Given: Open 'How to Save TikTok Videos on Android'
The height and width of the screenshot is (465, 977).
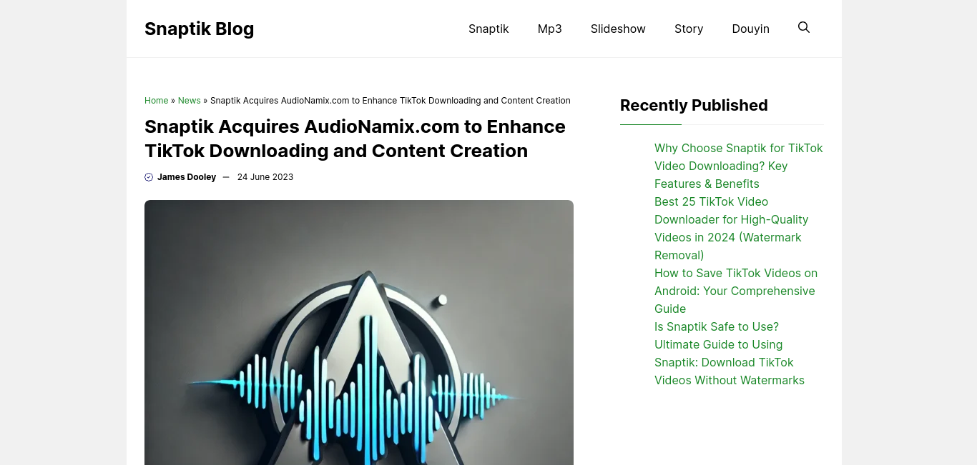Looking at the screenshot, I should [x=735, y=291].
